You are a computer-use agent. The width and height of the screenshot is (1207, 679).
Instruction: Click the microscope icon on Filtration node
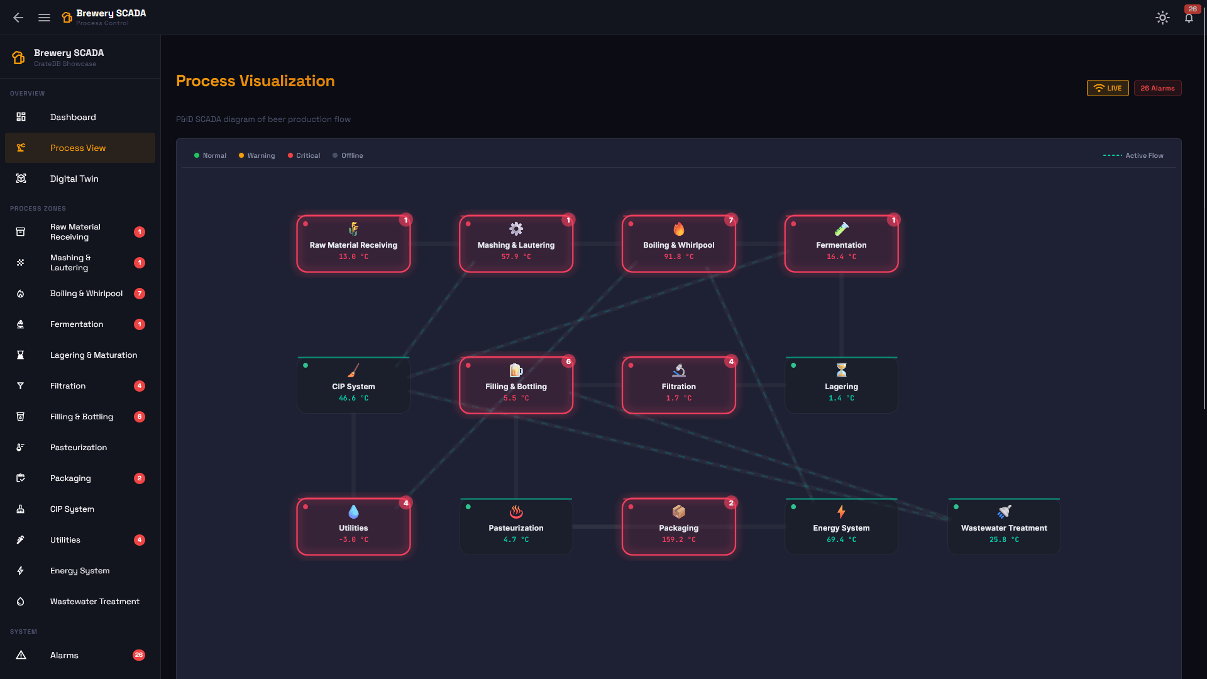click(x=679, y=370)
